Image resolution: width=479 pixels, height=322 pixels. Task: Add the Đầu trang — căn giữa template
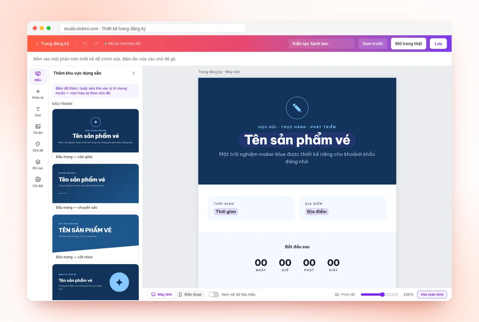[95, 135]
